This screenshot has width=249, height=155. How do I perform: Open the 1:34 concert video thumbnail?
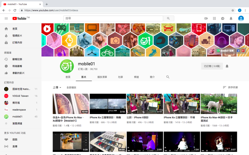pos(182,142)
